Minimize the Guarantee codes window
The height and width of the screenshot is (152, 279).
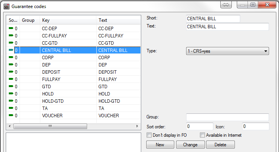pyautogui.click(x=243, y=5)
